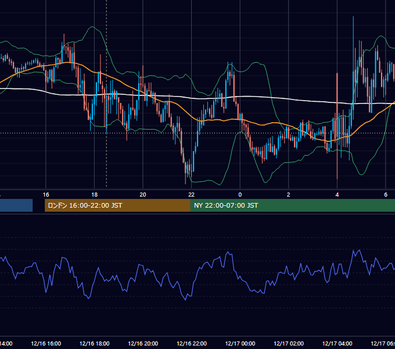Click the 0 hour label on chart axis
The image size is (395, 349).
click(240, 194)
